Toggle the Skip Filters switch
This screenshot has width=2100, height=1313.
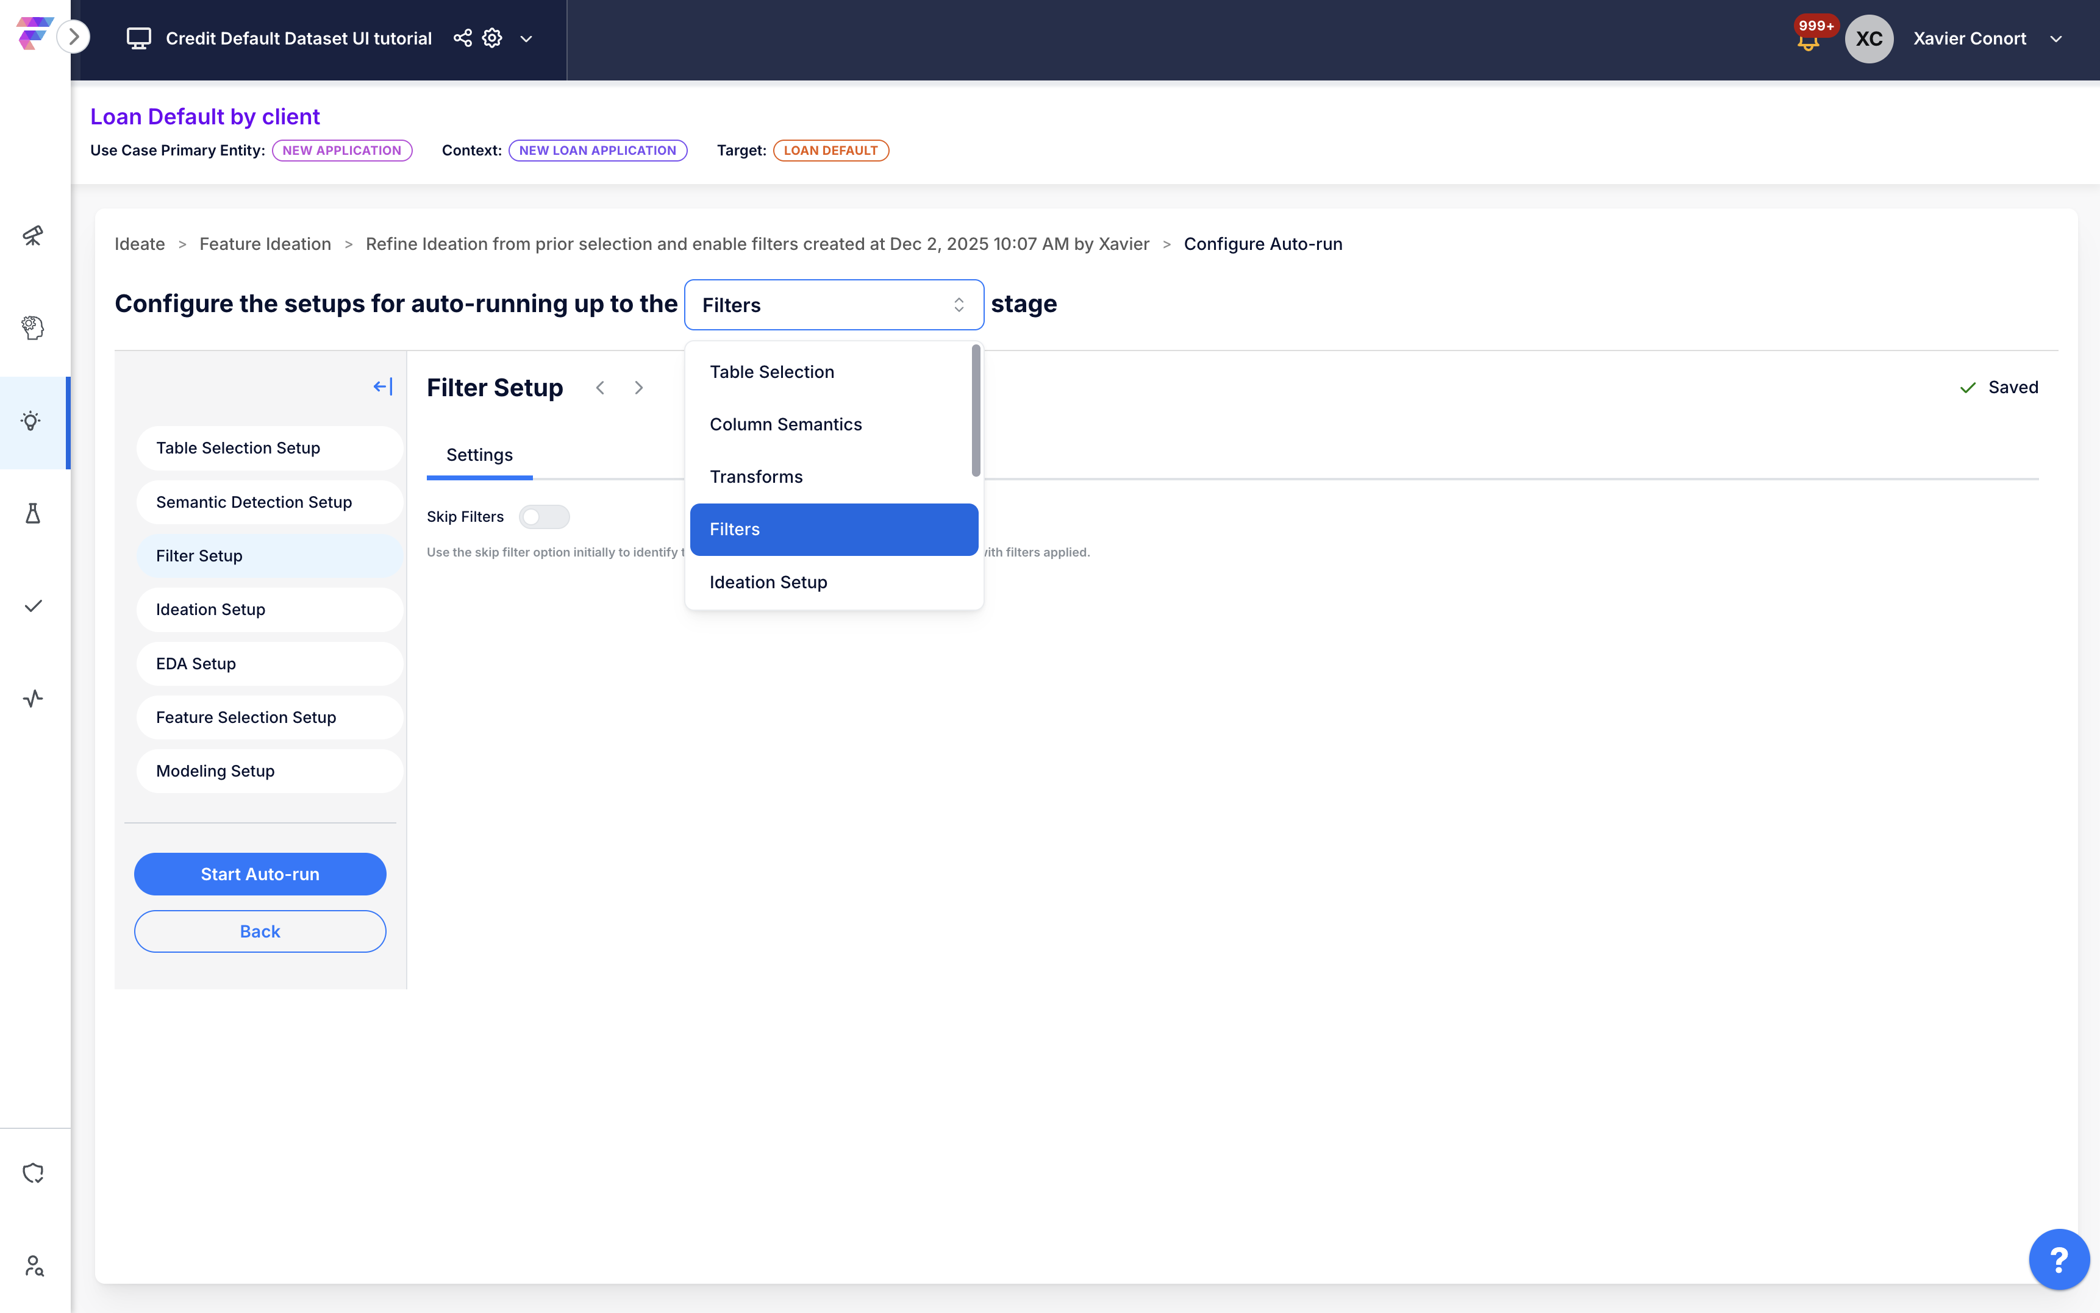(544, 517)
